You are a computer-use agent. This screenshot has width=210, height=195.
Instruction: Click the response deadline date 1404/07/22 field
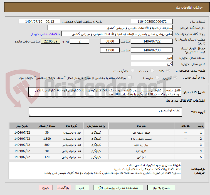coord(152,41)
